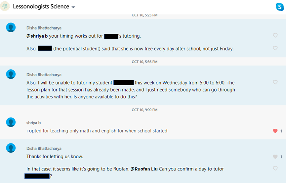Click the OCT 10, 5:36 PM timestamp
Screen dimensions: 286x183
coord(144,62)
